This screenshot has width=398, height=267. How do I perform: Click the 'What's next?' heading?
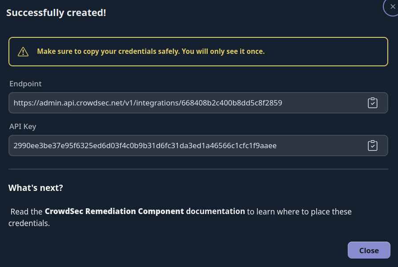tap(35, 187)
